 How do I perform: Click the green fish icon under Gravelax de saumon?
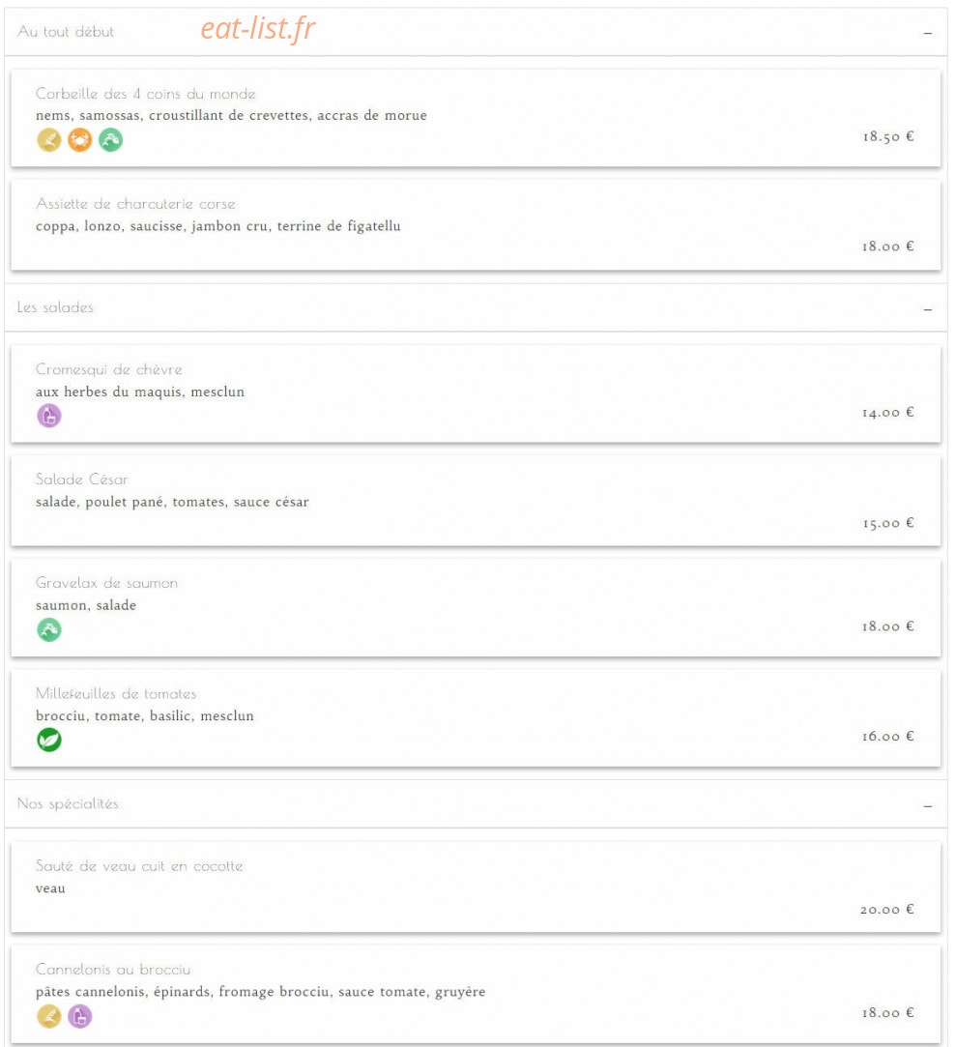(x=48, y=629)
